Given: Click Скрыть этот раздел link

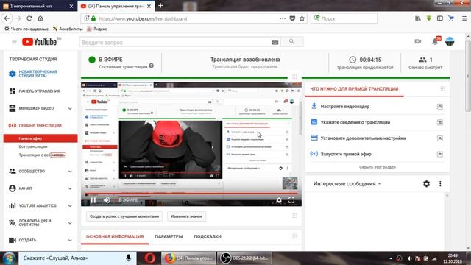Looking at the screenshot, I should tap(378, 167).
